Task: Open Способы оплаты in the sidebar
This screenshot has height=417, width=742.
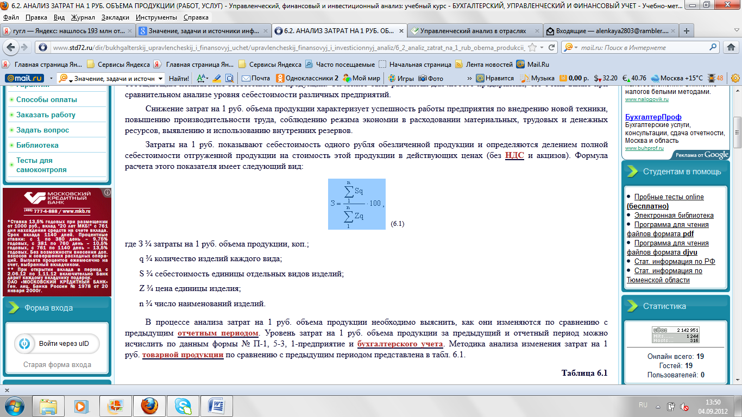Action: pos(47,99)
